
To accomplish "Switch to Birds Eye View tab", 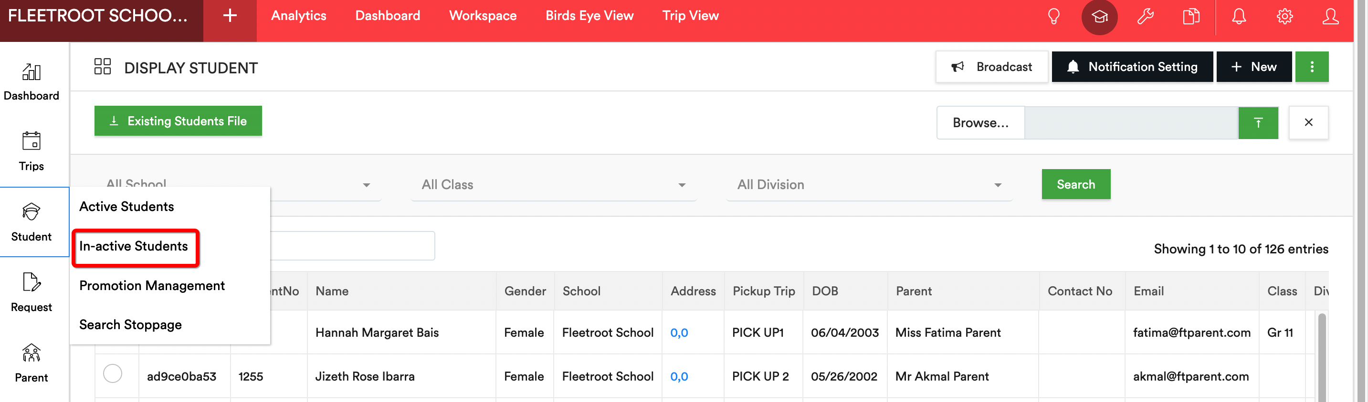I will tap(589, 16).
